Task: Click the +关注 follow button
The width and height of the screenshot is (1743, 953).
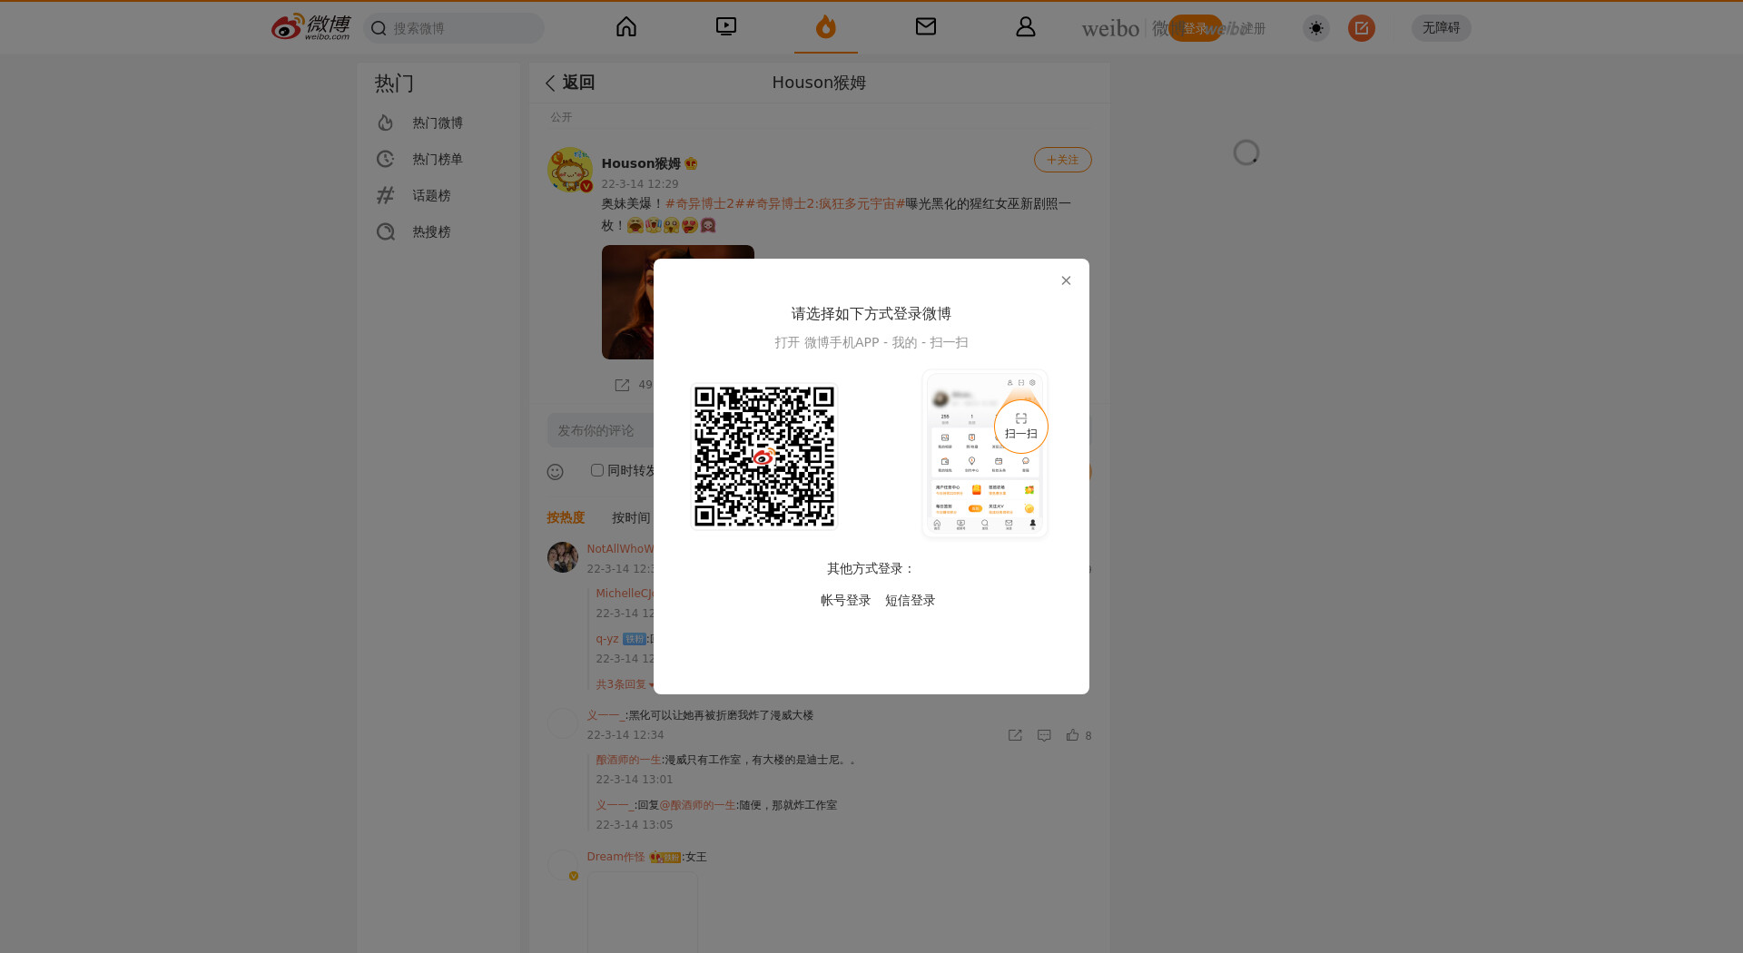Action: (1062, 160)
